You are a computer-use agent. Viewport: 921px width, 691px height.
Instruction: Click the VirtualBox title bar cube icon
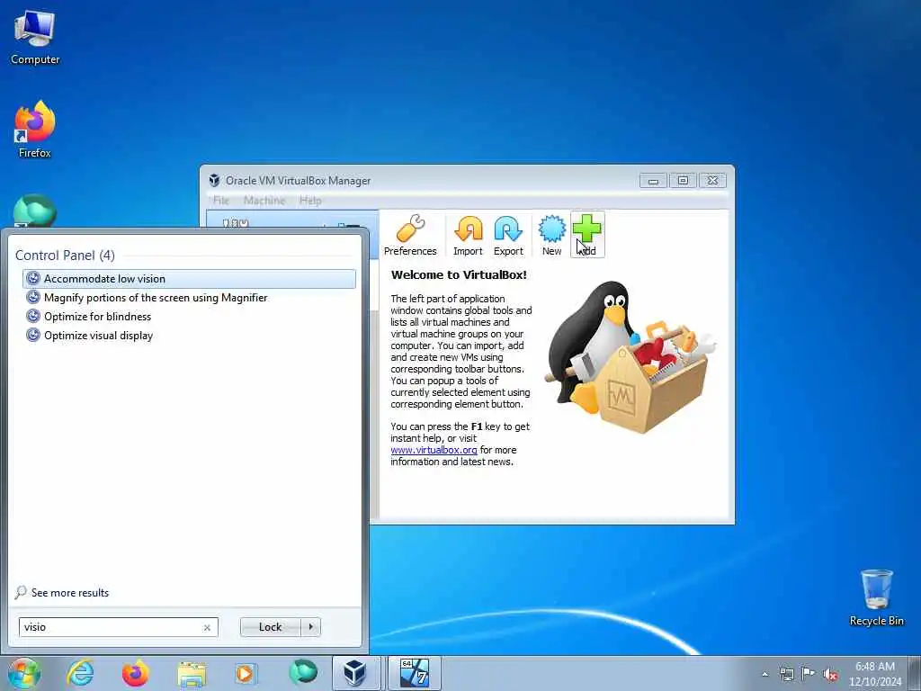point(214,180)
